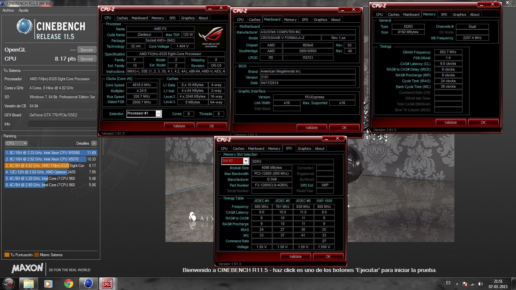Screen dimensions: 516x290
Task: Click the BIOS Version 2101 field
Action: (x=308, y=77)
